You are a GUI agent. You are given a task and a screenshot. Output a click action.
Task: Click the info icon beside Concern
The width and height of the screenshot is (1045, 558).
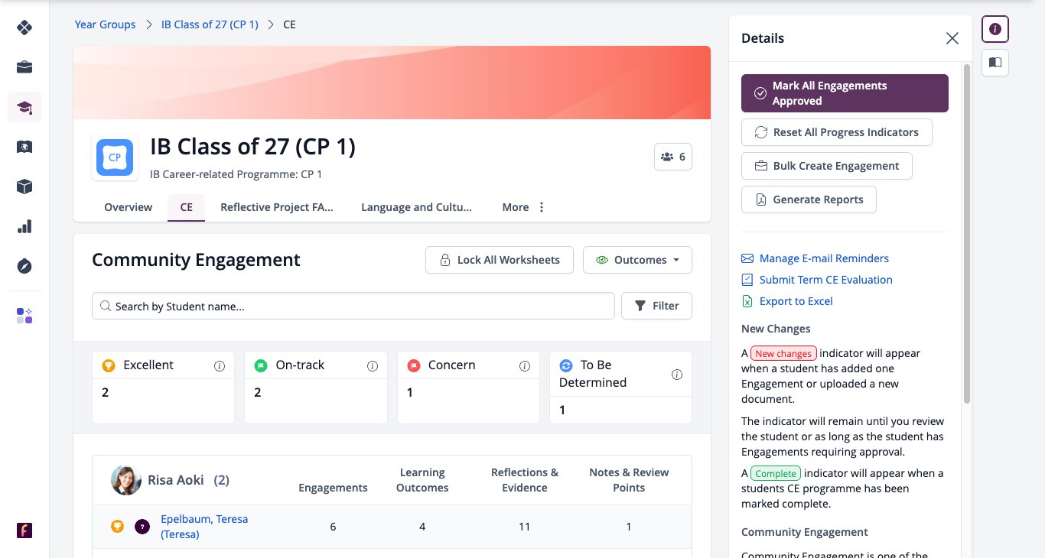coord(525,366)
